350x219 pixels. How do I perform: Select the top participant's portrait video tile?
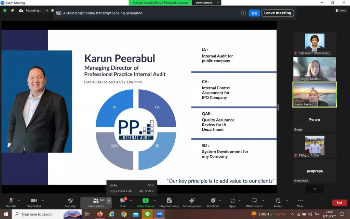[x=314, y=43]
